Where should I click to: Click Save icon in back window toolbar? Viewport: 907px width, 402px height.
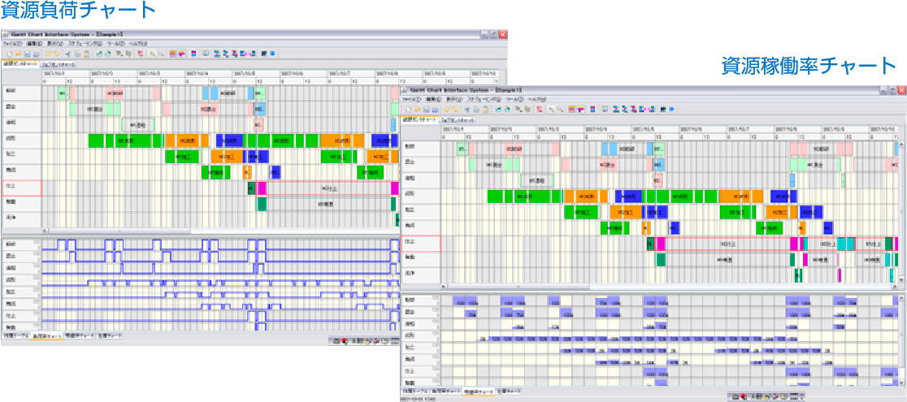28,54
